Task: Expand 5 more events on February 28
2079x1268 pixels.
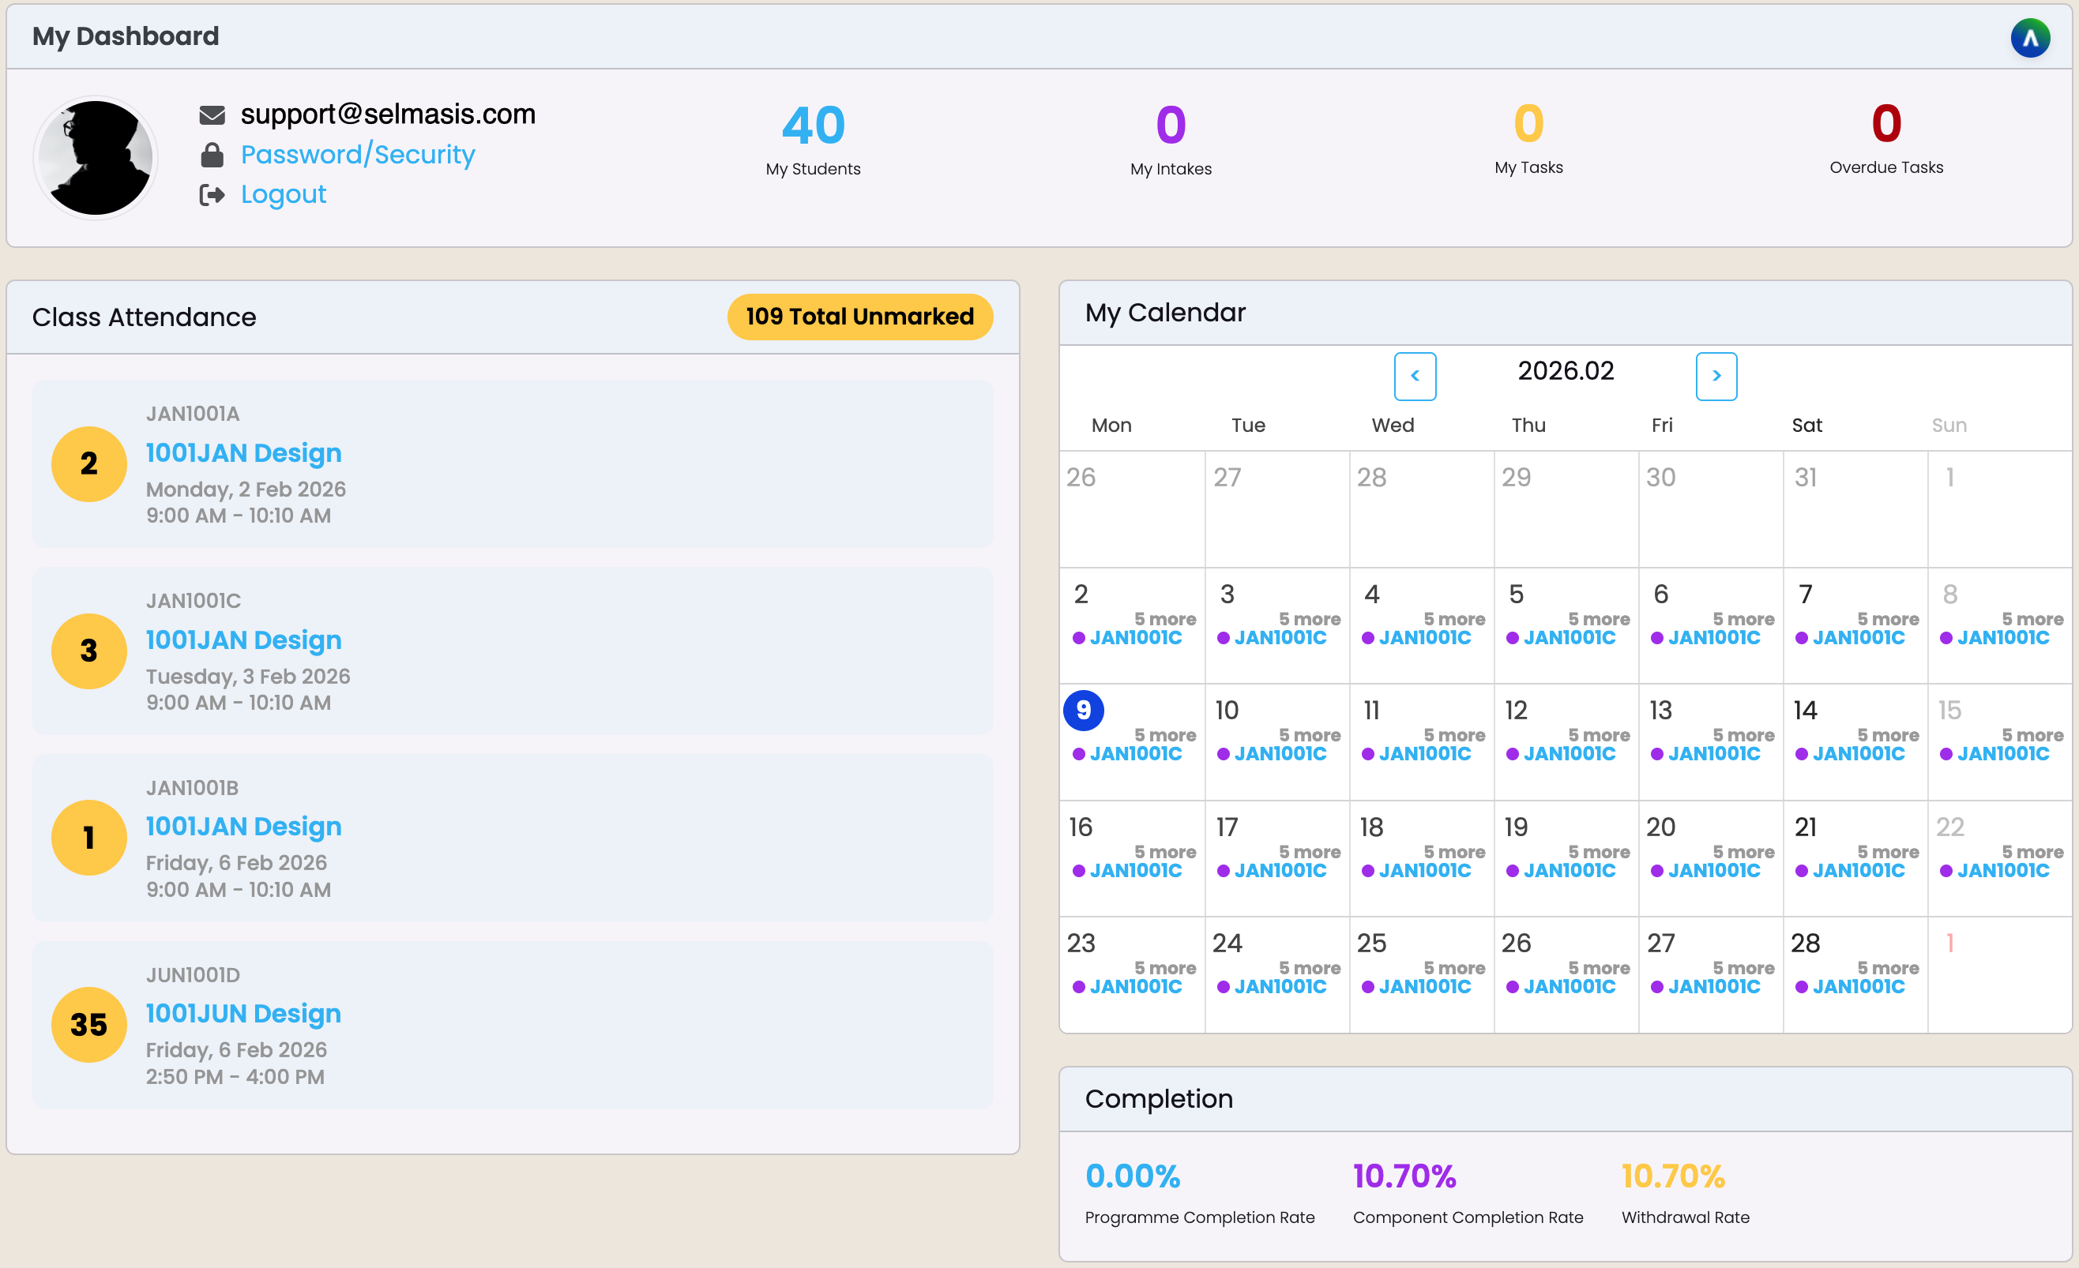Action: 1888,968
